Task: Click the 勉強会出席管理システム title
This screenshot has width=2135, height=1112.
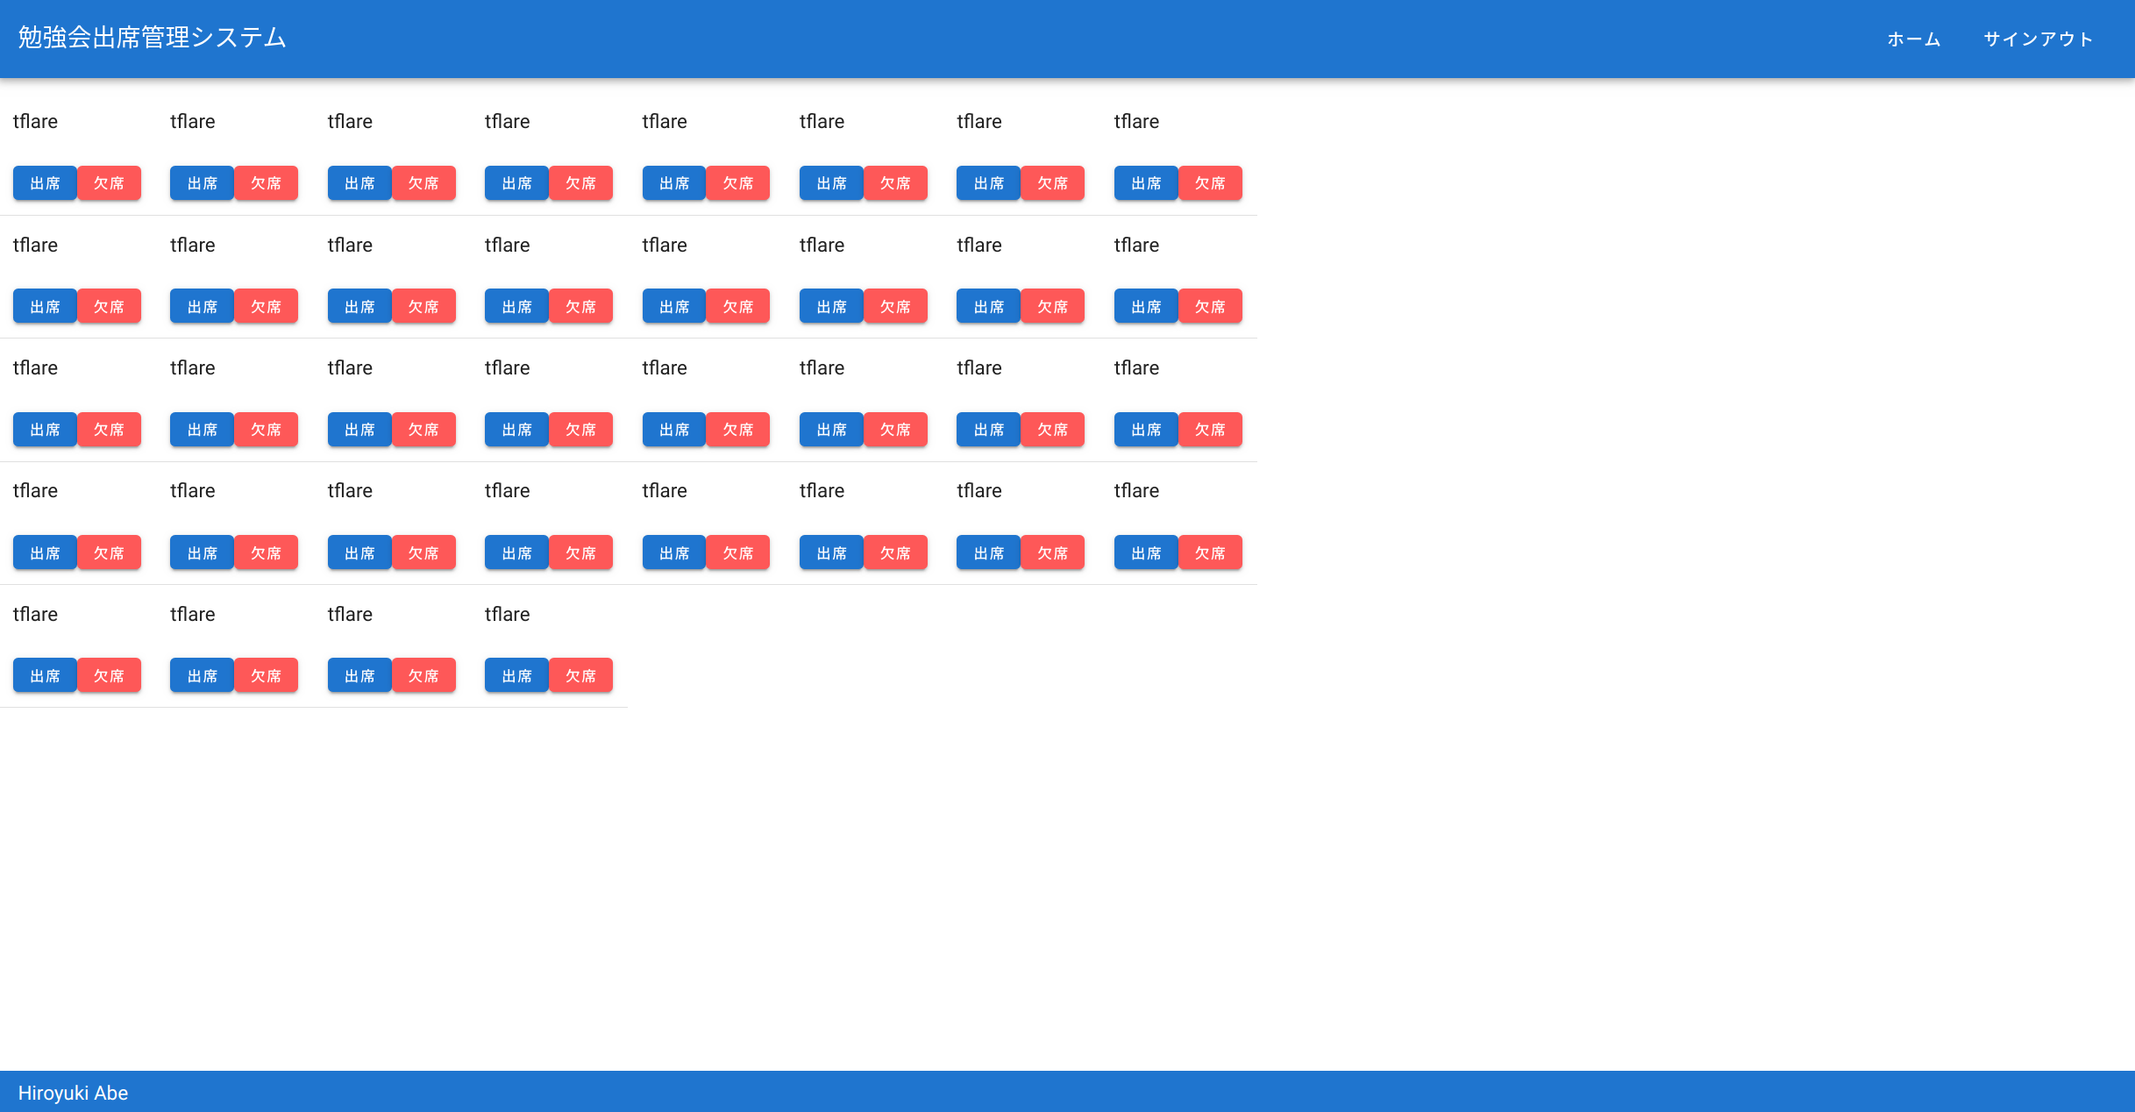Action: click(150, 37)
